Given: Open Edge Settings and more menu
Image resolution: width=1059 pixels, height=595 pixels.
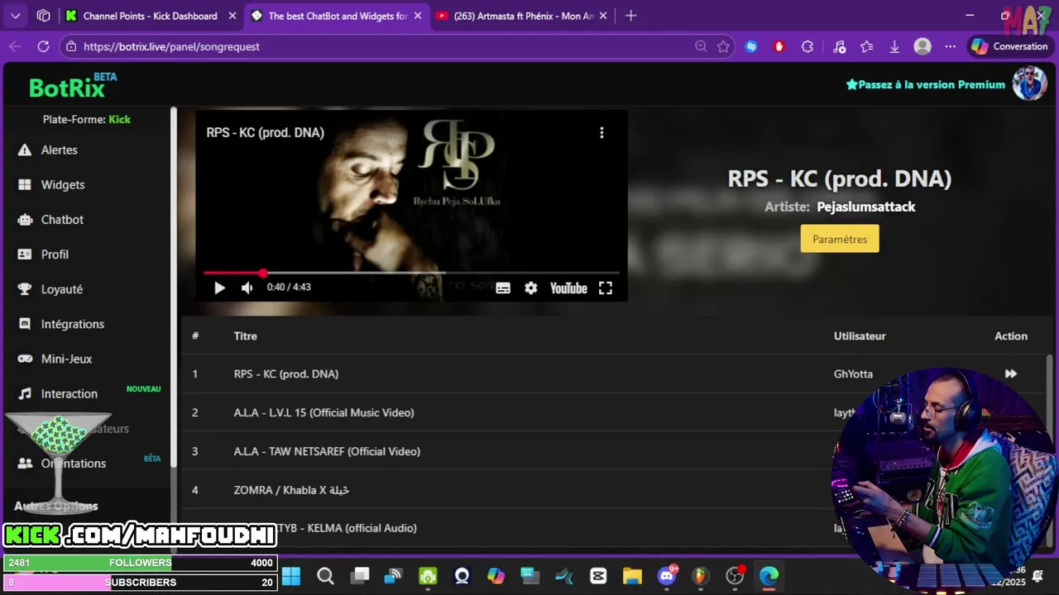Looking at the screenshot, I should point(951,46).
